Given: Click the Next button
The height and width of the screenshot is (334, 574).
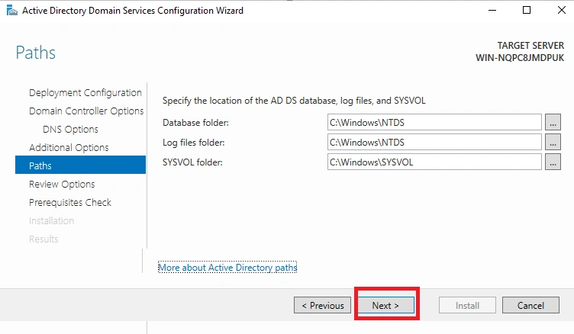Looking at the screenshot, I should coord(385,305).
